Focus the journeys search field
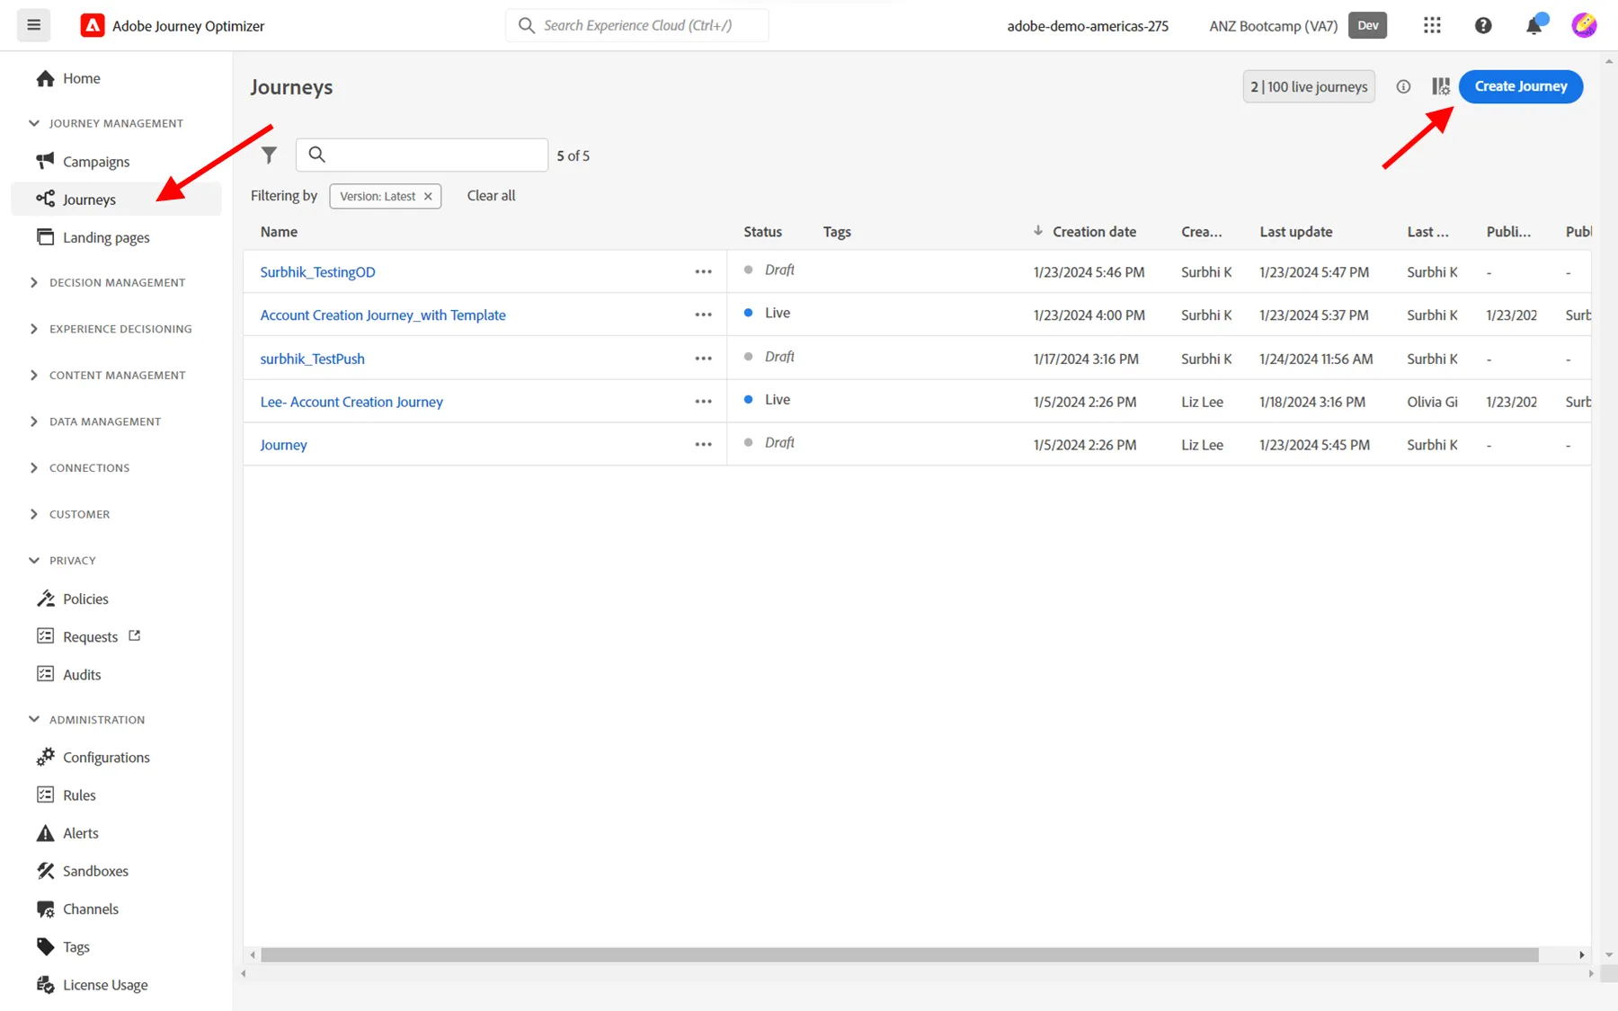This screenshot has height=1011, width=1618. pyautogui.click(x=422, y=155)
